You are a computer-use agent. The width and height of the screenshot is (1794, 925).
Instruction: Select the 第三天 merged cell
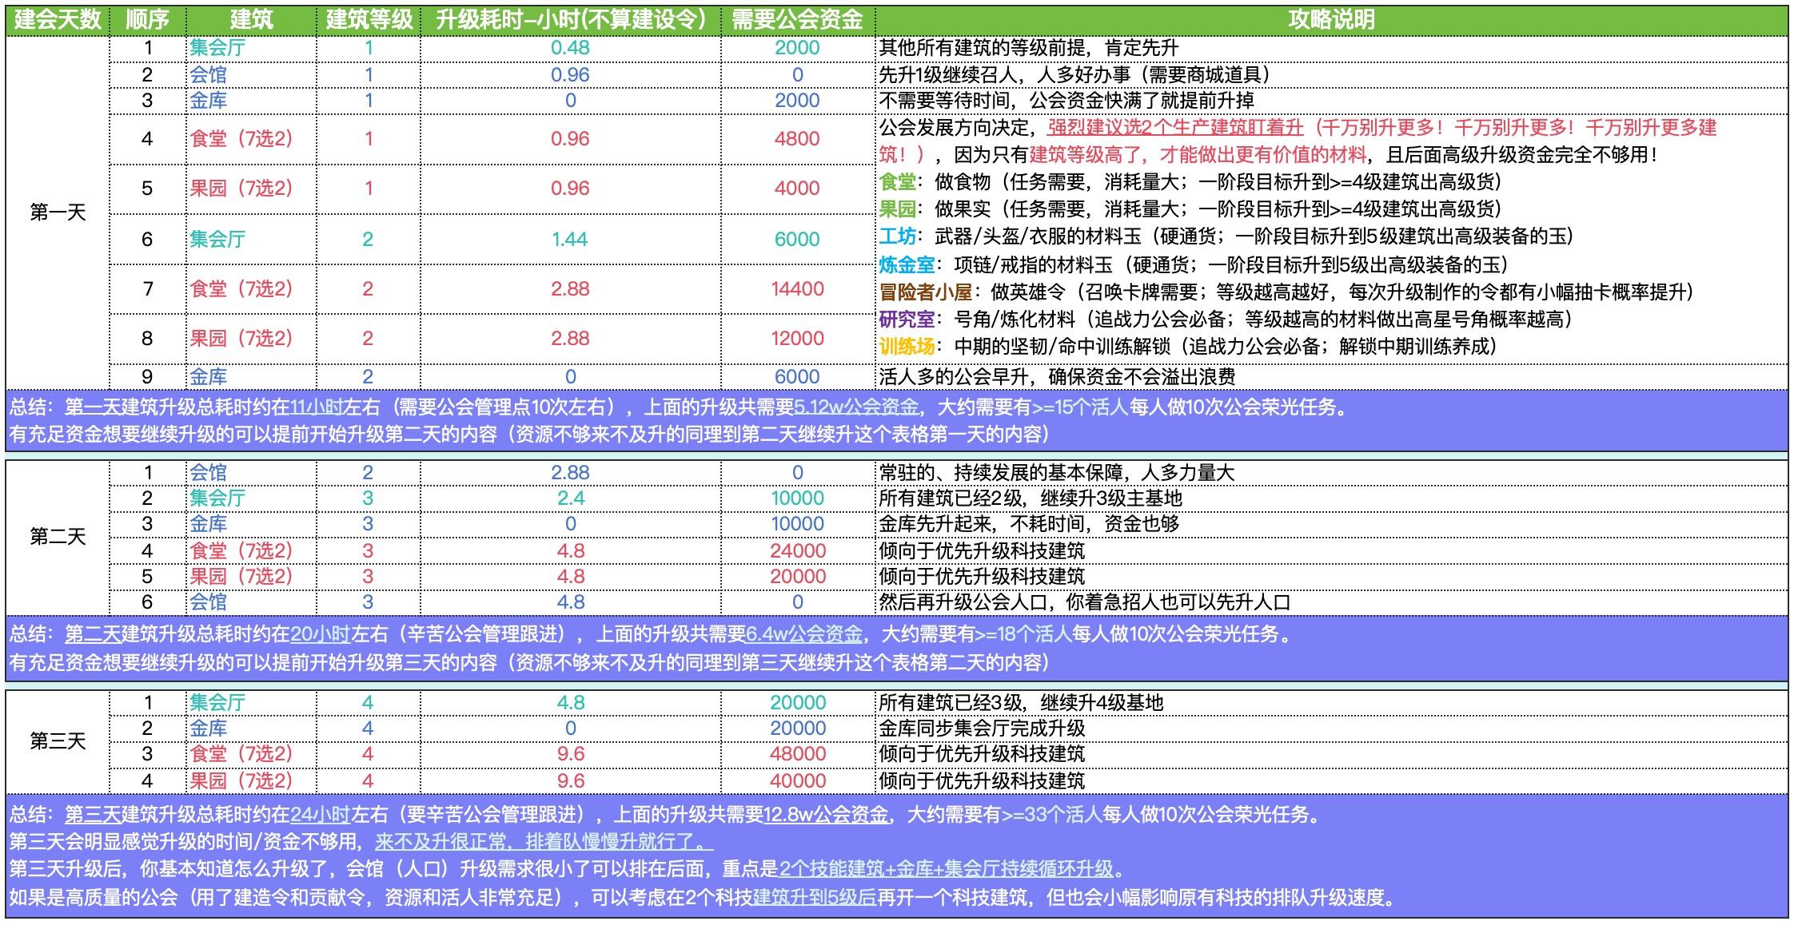coord(58,741)
